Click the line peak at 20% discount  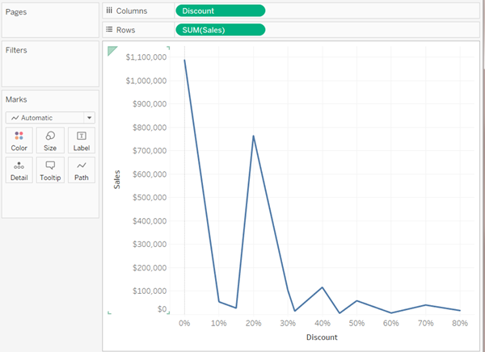(x=253, y=136)
